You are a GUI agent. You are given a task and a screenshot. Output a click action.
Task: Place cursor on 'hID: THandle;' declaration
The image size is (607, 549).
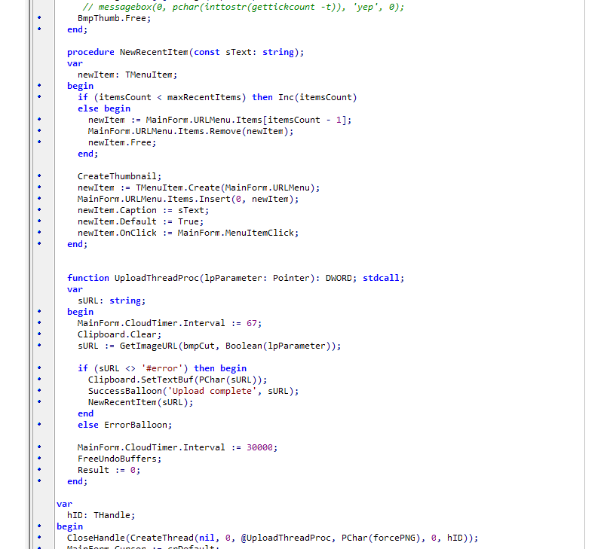coord(100,515)
